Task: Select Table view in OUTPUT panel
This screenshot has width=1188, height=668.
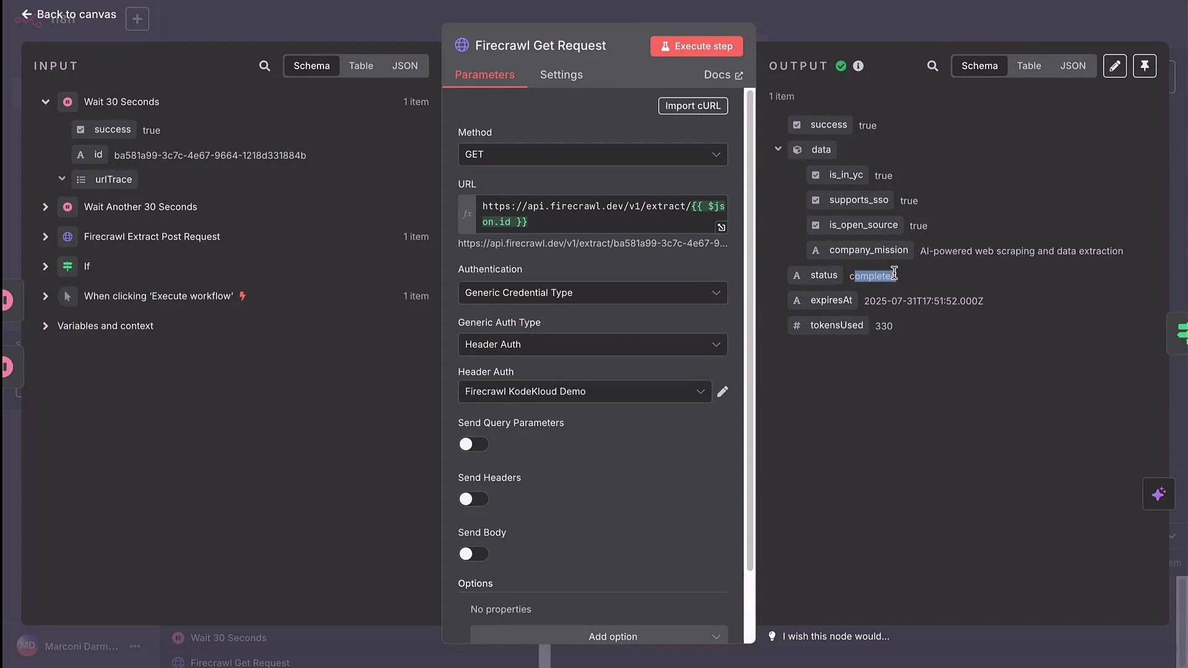Action: 1029,66
